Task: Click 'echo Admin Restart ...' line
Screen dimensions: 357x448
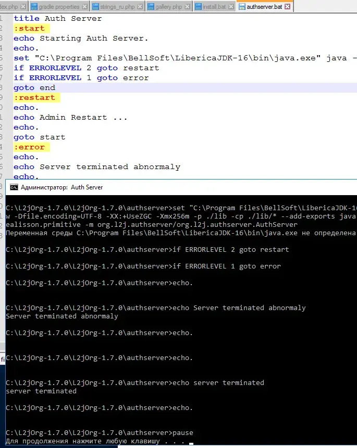Action: point(70,118)
